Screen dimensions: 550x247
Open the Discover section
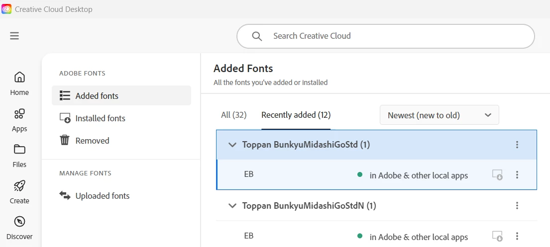19,228
